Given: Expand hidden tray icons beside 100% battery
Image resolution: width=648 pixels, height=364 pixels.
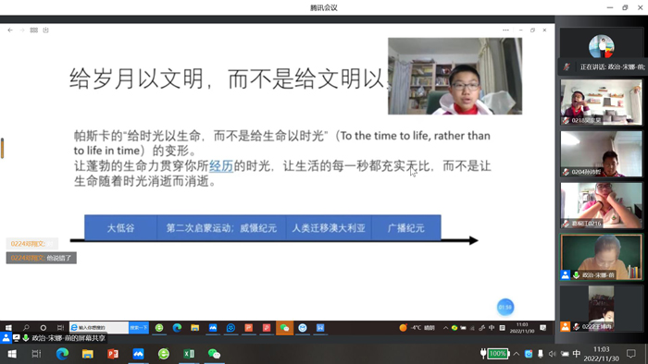Looking at the screenshot, I should tap(517, 354).
